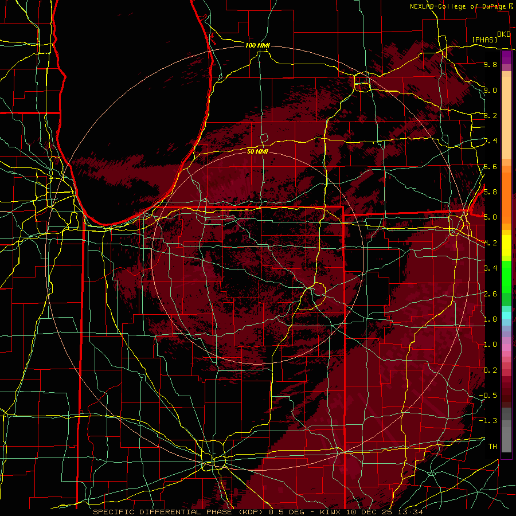Click the 50 NMI range ring label
The width and height of the screenshot is (516, 516).
click(x=257, y=151)
